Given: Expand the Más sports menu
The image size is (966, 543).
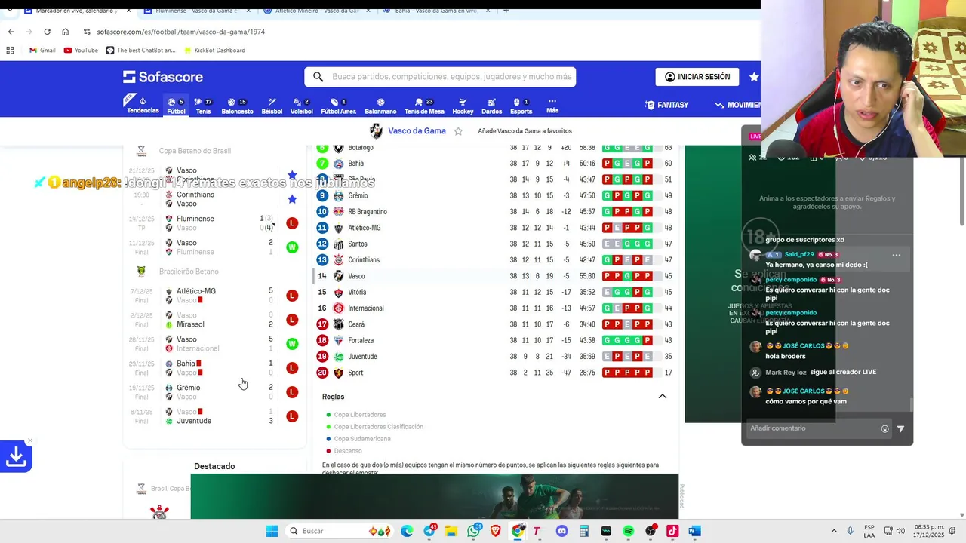Looking at the screenshot, I should tap(552, 106).
